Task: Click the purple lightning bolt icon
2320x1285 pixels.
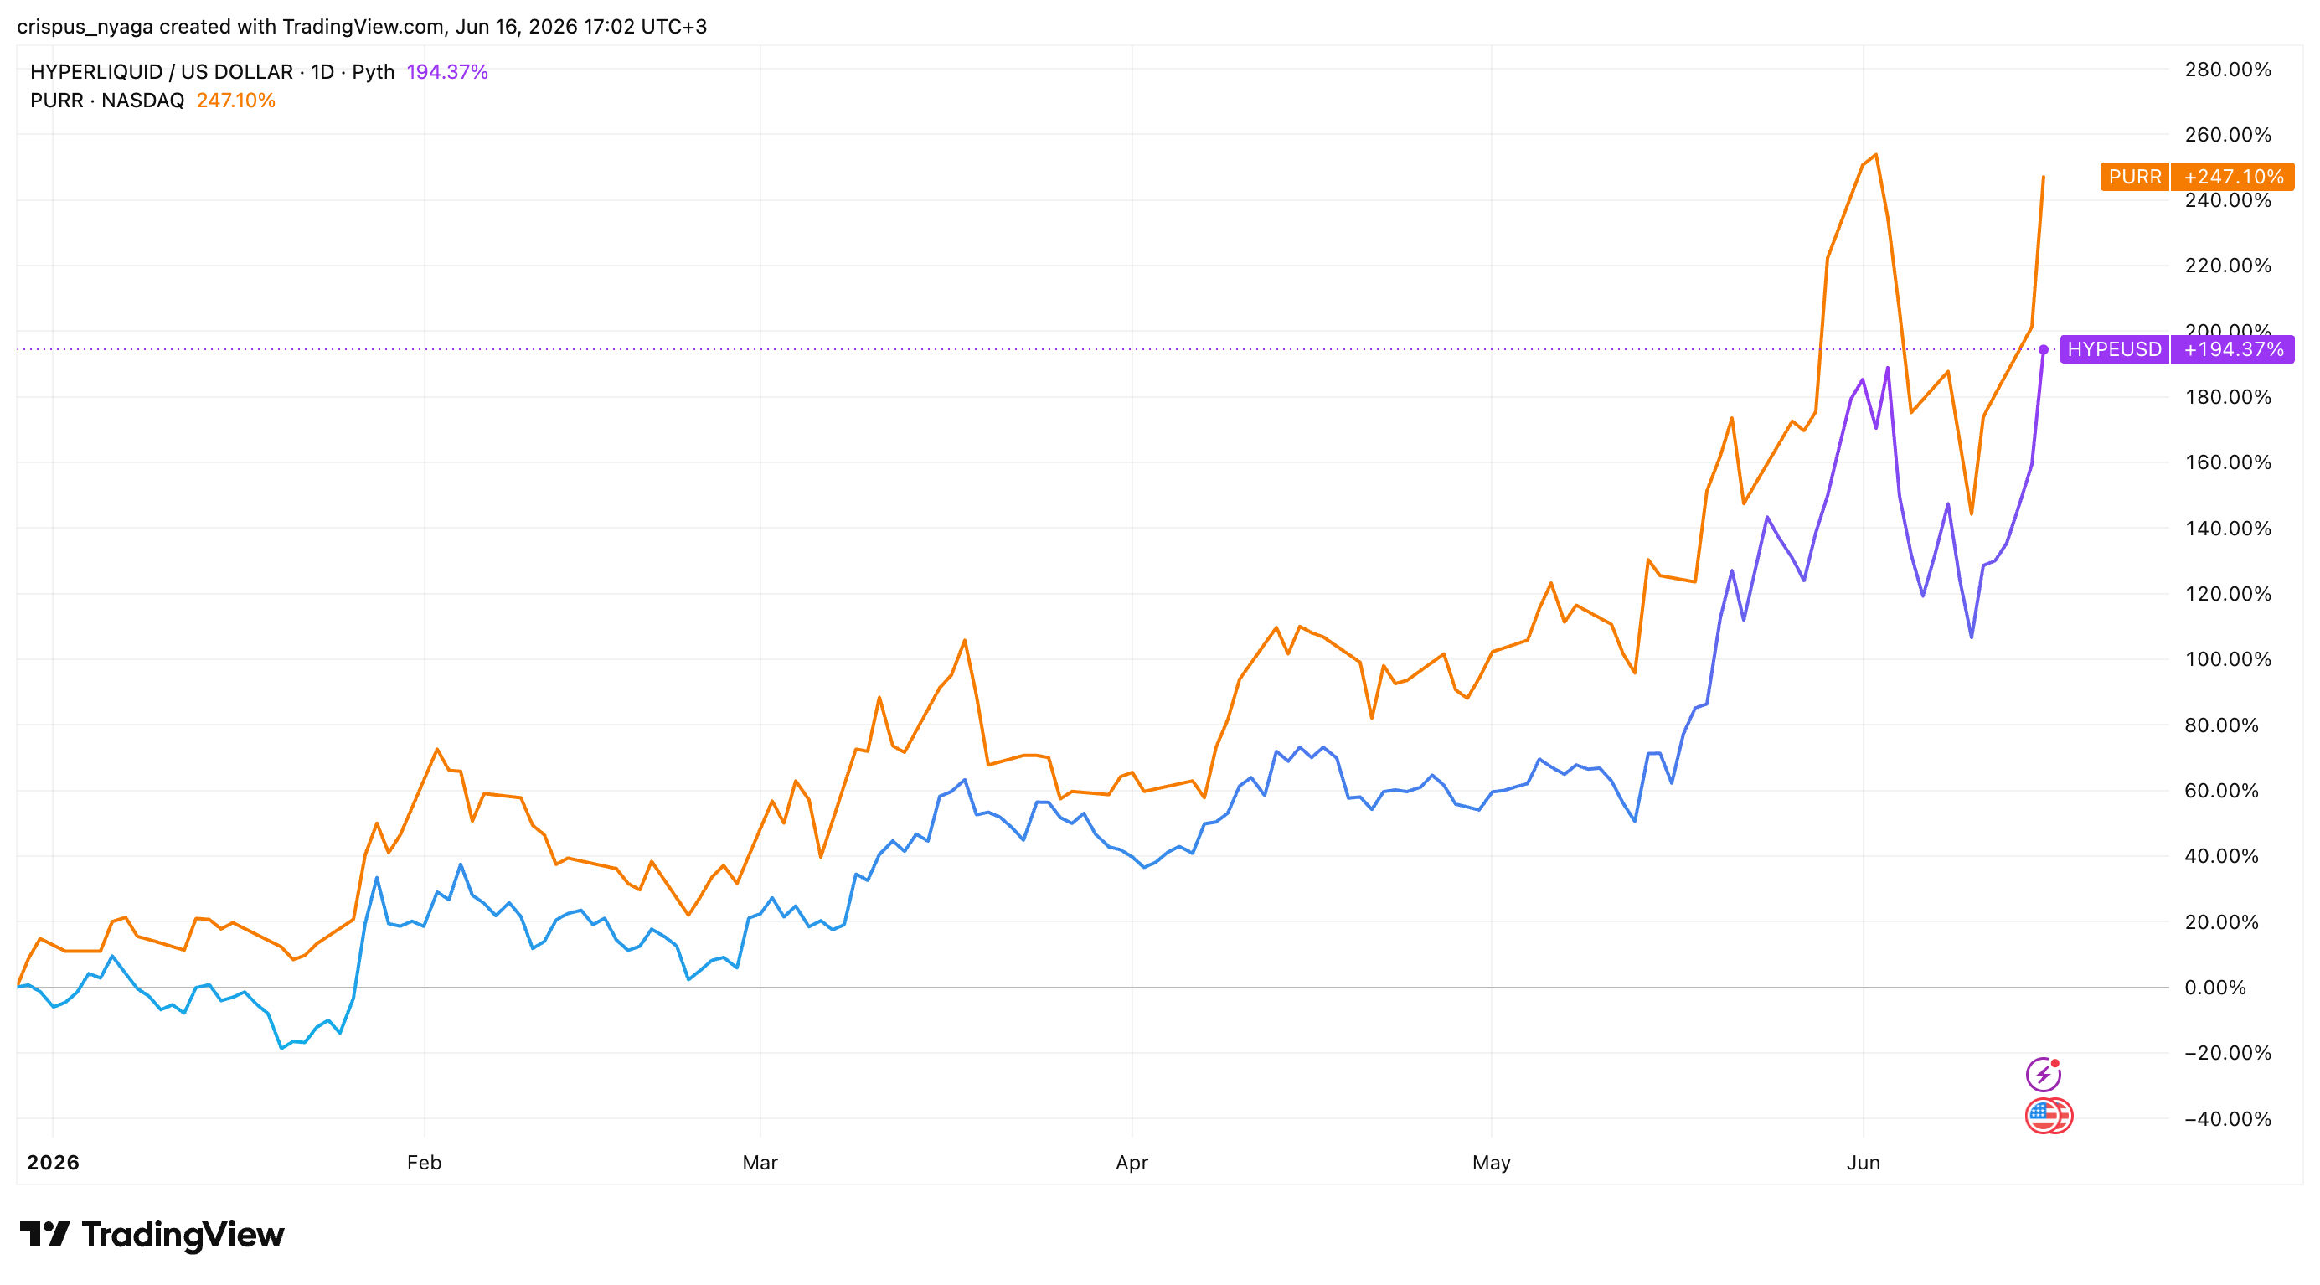Action: click(2043, 1074)
